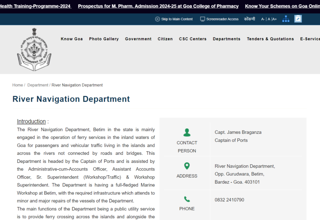Increase font size with A+ control
The width and height of the screenshot is (320, 220).
(x=274, y=19)
